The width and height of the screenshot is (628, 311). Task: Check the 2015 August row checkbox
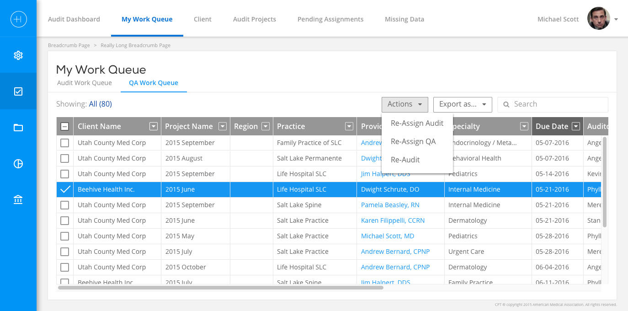(65, 158)
